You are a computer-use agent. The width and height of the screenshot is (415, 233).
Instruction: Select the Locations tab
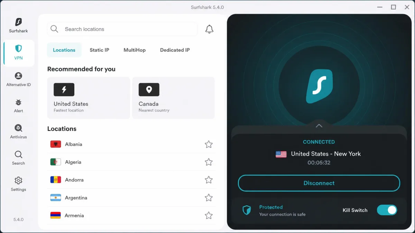pos(64,50)
